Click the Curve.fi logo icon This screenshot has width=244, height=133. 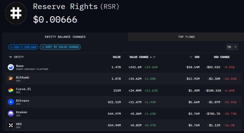[11, 90]
